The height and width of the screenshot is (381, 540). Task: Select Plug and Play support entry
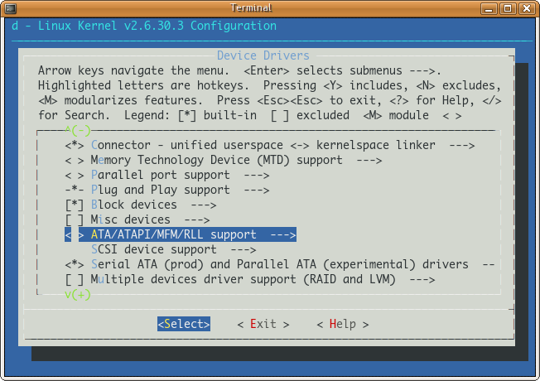[167, 190]
